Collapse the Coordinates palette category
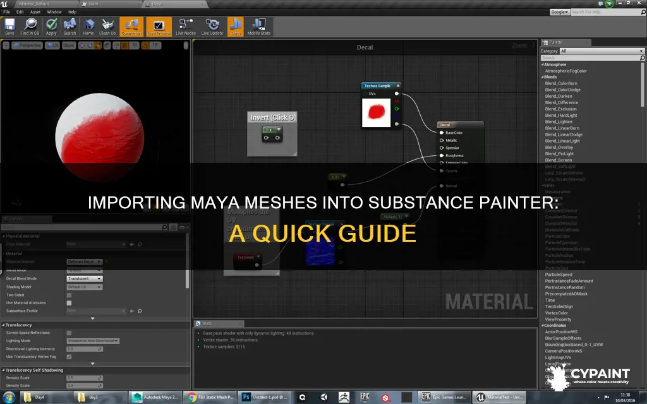The image size is (647, 404). (x=543, y=326)
